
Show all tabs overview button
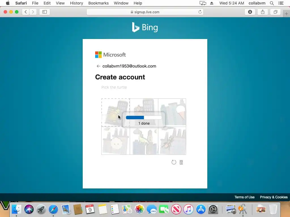point(275,12)
